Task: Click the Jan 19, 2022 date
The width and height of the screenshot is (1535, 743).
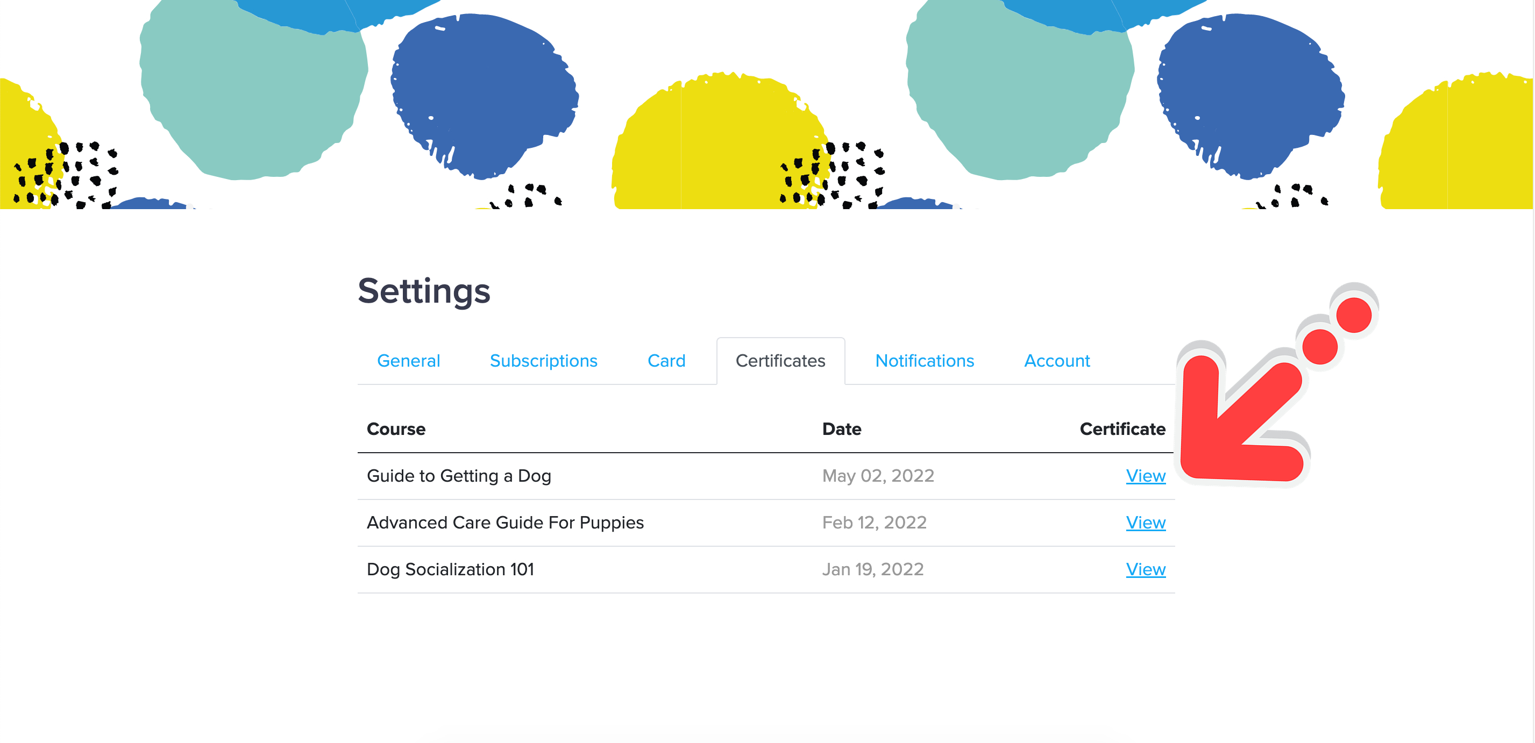Action: pyautogui.click(x=872, y=569)
